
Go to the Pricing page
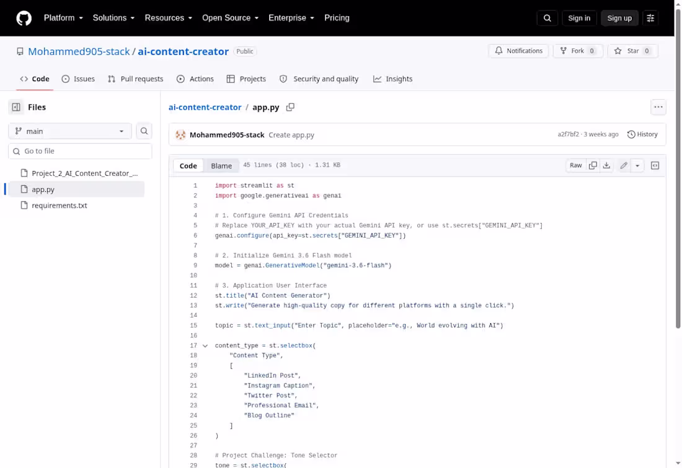[x=337, y=18]
